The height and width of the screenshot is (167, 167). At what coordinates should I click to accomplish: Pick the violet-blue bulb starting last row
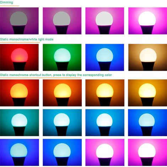(20, 152)
